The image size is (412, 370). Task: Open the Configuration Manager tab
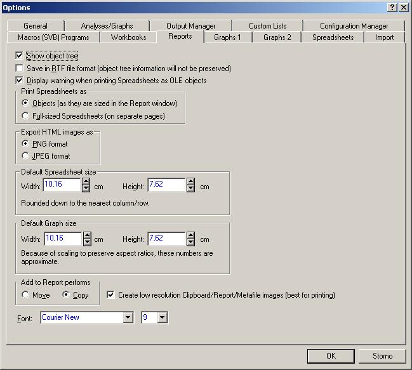coord(354,26)
